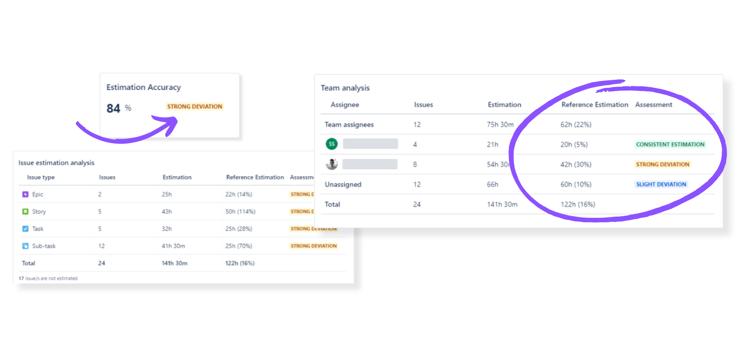
Task: Click the Team analysis Assessment column header
Action: 653,105
